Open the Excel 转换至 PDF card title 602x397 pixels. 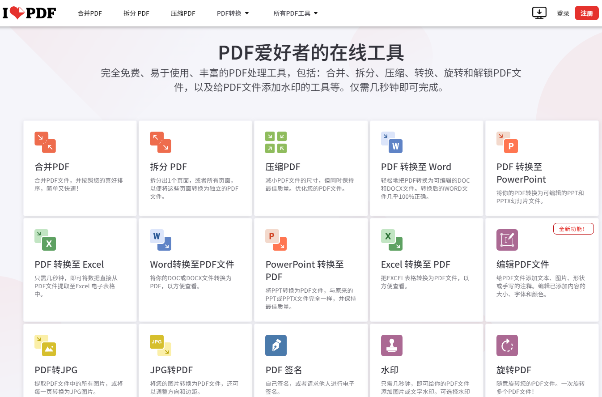click(415, 265)
